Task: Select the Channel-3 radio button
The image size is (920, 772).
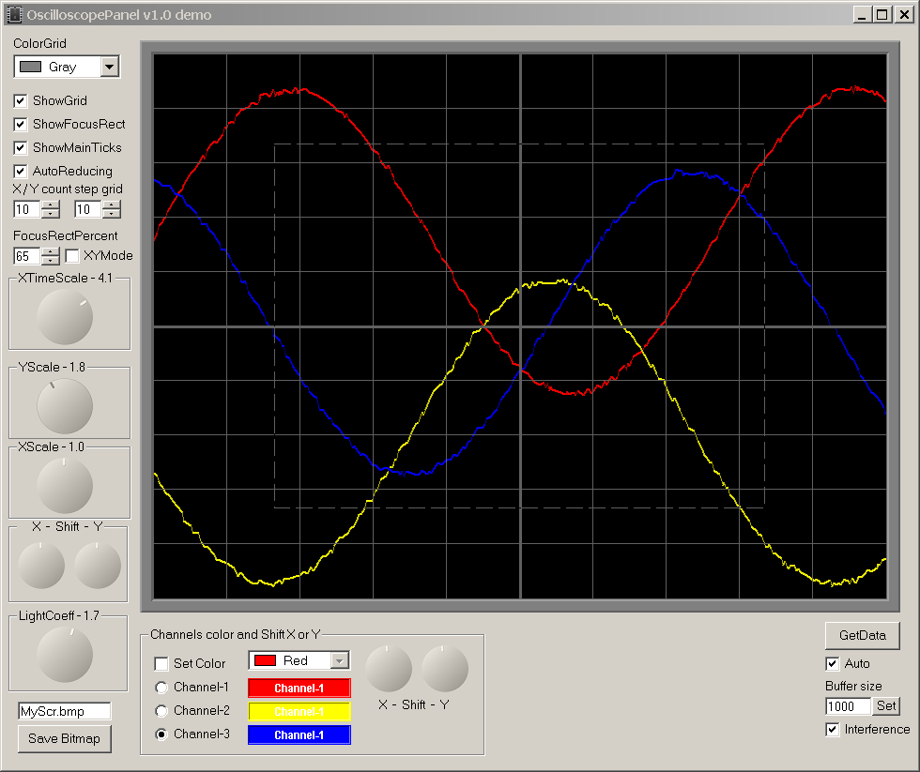Action: click(161, 734)
